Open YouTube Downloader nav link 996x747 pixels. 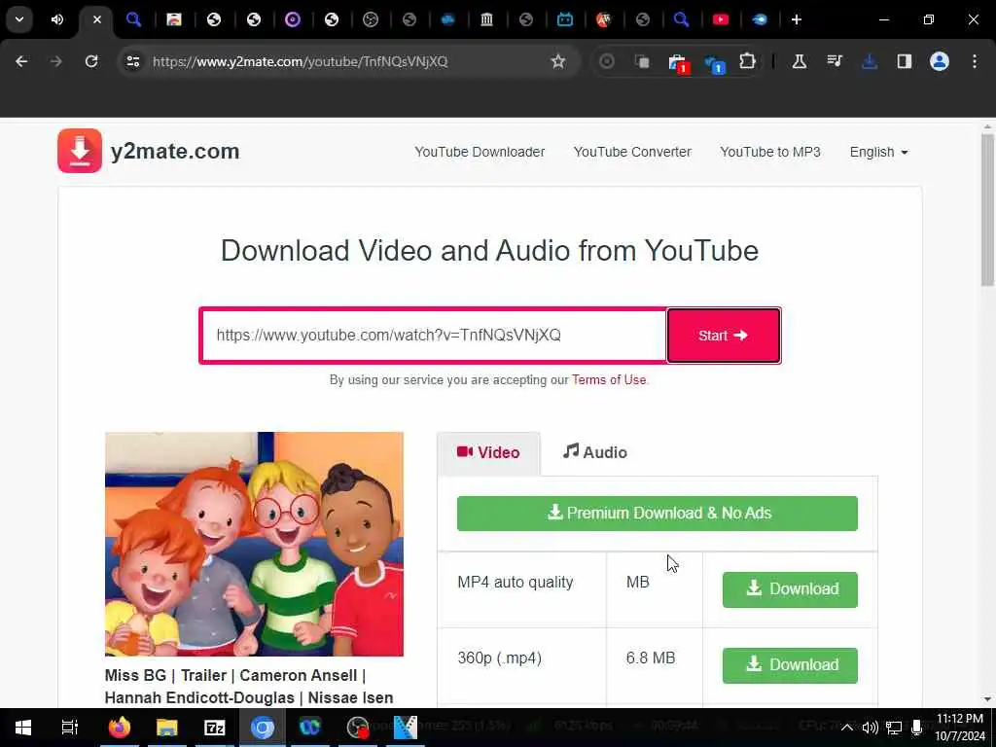[480, 152]
